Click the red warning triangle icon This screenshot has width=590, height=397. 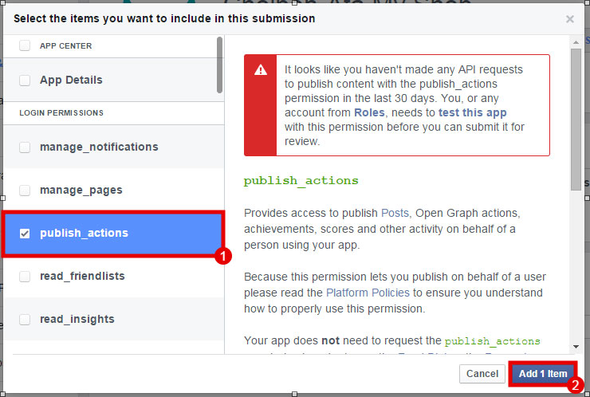[261, 70]
